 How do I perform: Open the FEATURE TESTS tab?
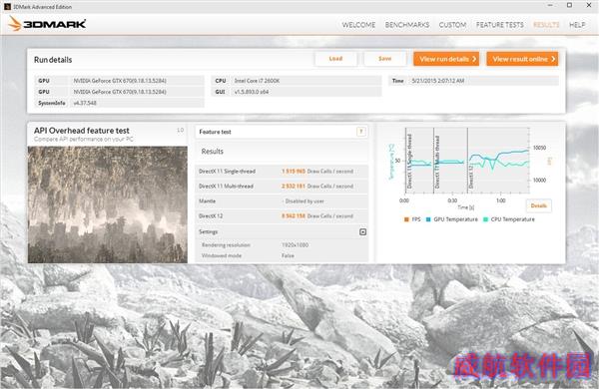[500, 25]
